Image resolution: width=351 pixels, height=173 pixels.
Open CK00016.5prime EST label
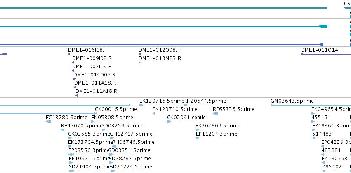click(x=116, y=109)
